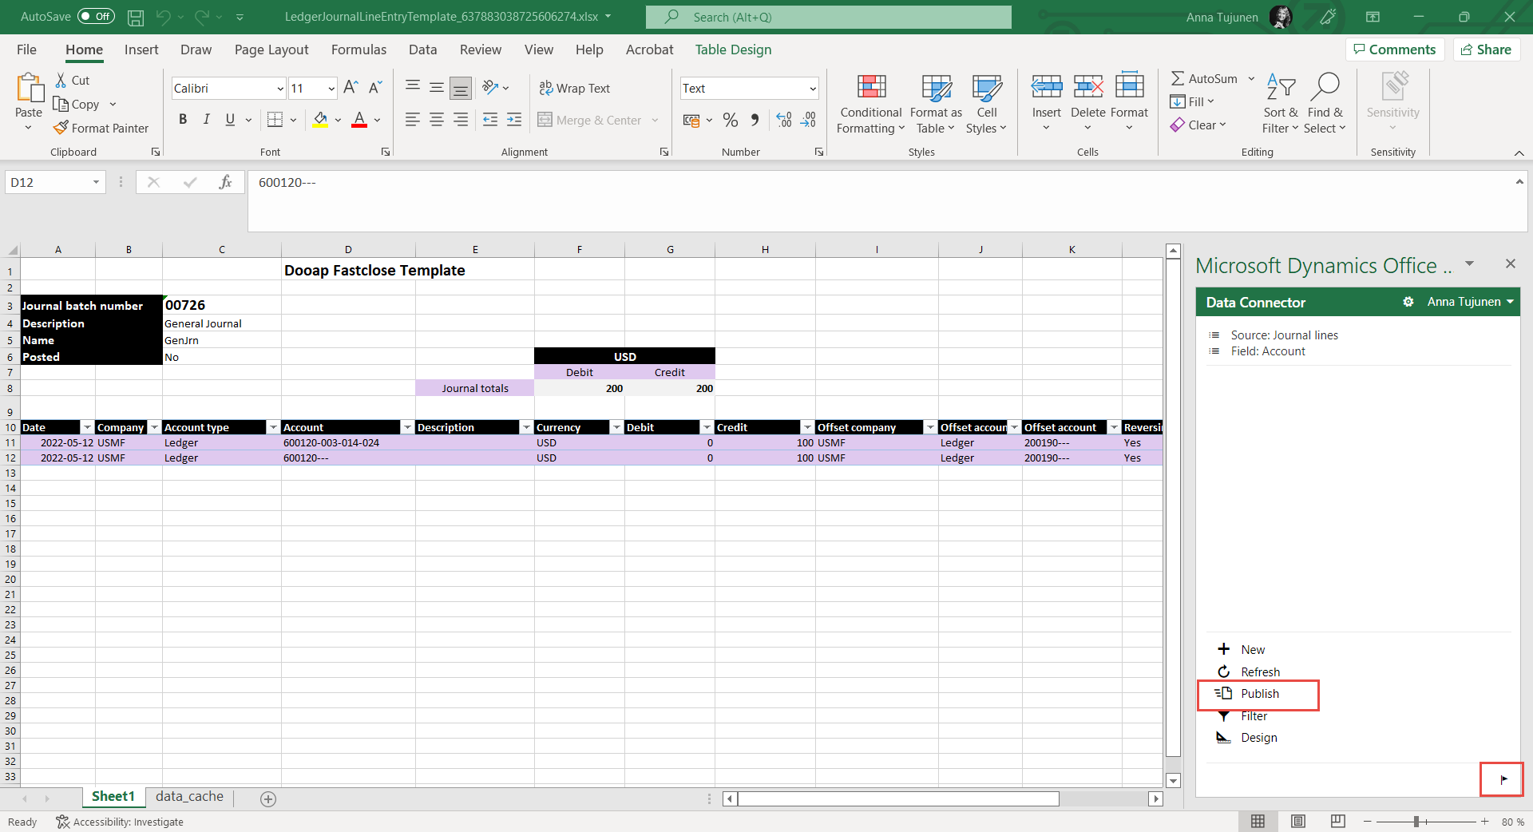1533x832 pixels.
Task: Click the Merge & Center icon
Action: (x=545, y=120)
